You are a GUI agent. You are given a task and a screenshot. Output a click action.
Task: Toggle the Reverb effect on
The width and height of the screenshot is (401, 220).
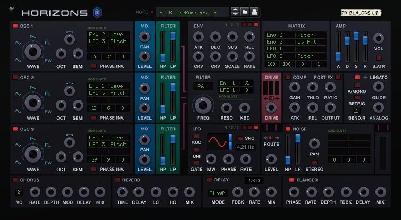118,180
